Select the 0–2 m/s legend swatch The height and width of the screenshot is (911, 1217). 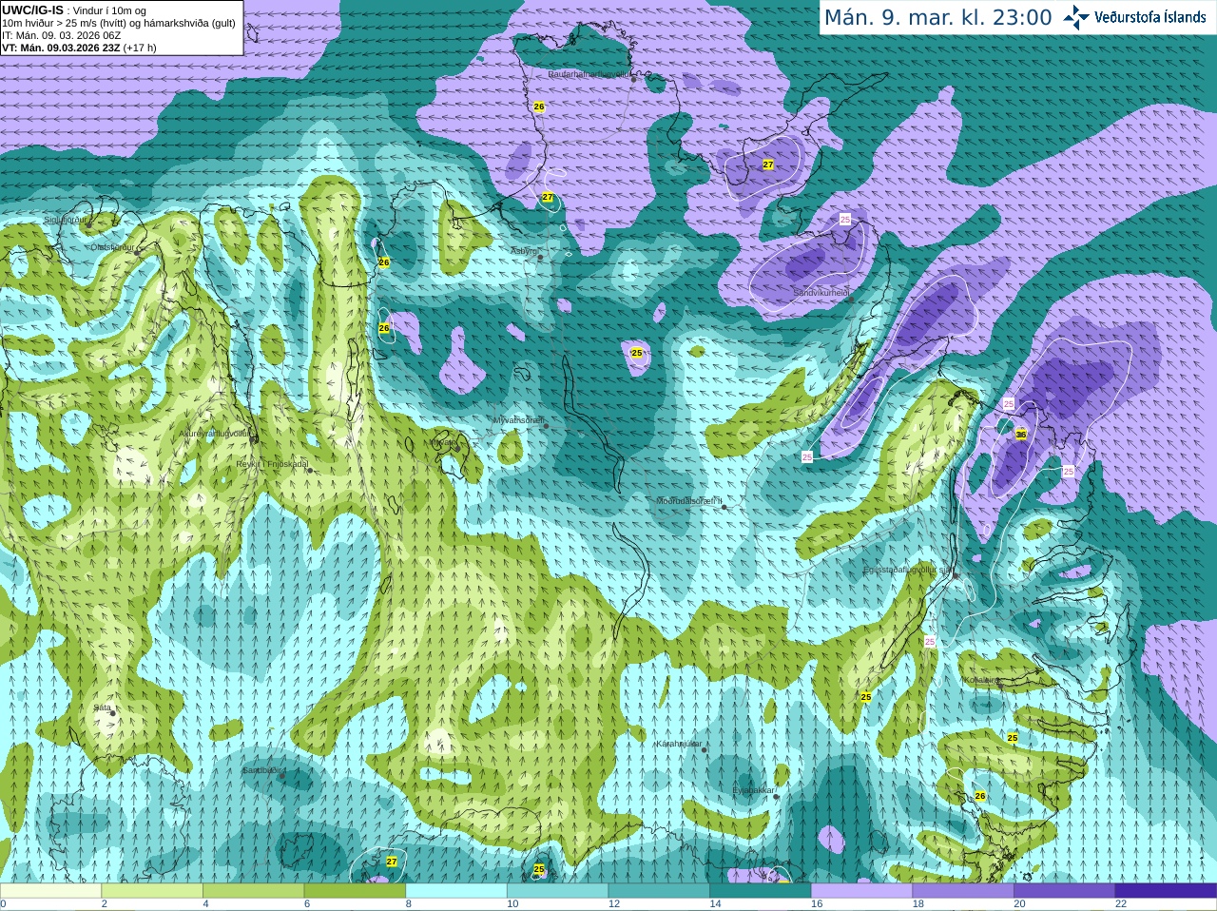pyautogui.click(x=50, y=891)
